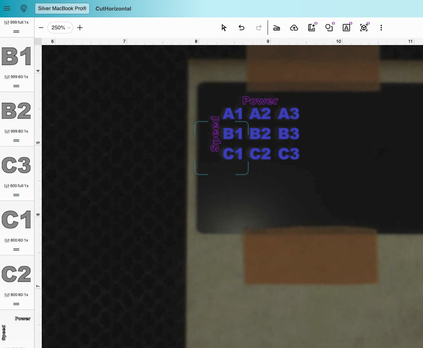Open the hamburger menu
This screenshot has width=423, height=348.
(7, 8)
